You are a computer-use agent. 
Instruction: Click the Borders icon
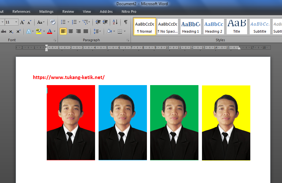[x=120, y=31]
